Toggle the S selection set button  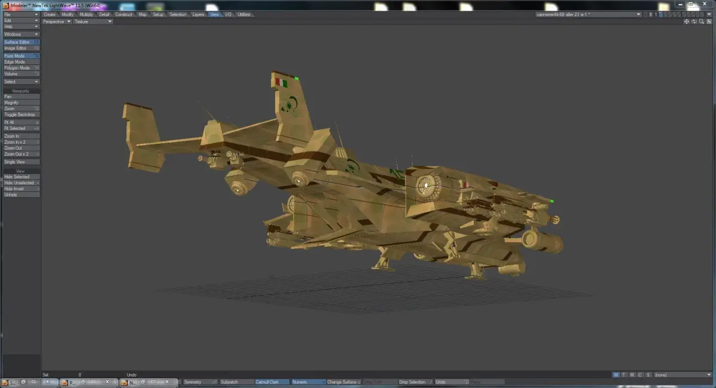pyautogui.click(x=648, y=374)
